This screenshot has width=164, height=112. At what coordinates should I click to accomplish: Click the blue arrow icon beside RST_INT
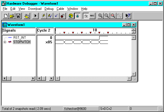point(10,38)
